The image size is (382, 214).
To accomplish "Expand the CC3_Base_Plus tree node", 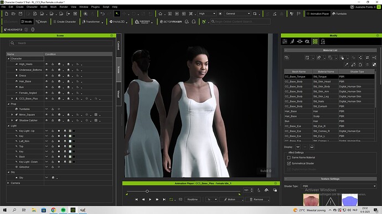I will pyautogui.click(x=12, y=99).
